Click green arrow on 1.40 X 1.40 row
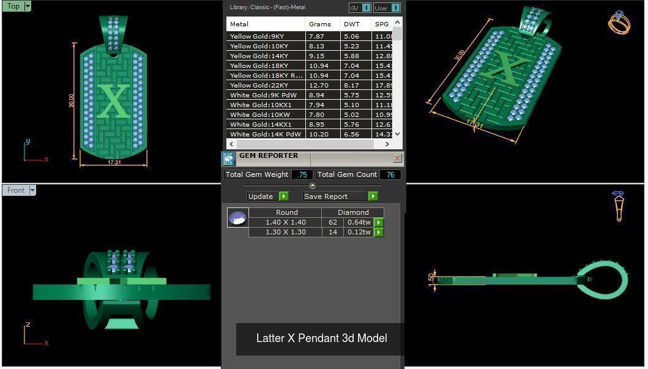The width and height of the screenshot is (648, 369). (x=379, y=222)
